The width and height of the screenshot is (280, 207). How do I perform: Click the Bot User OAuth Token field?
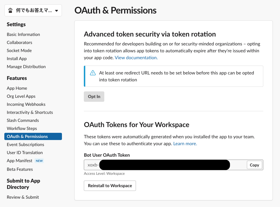pyautogui.click(x=164, y=165)
